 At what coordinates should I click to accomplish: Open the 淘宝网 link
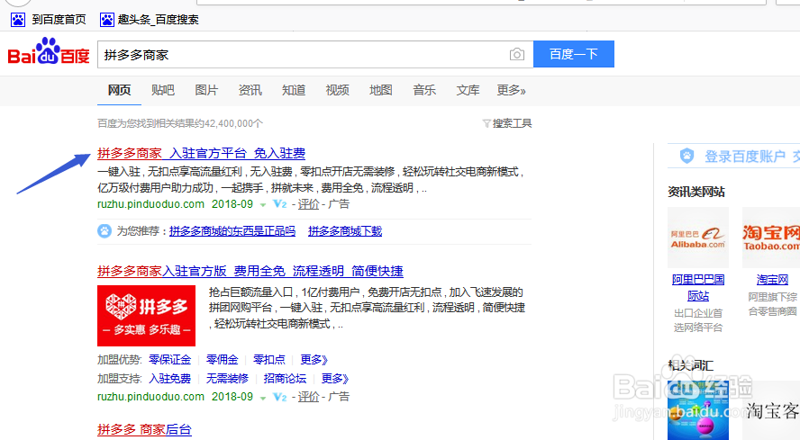click(x=772, y=280)
